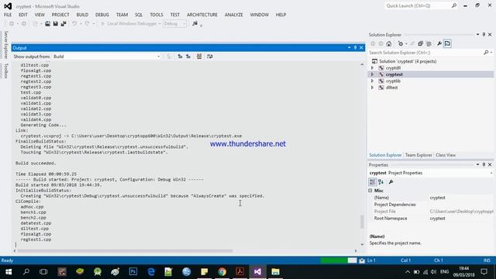Click the Undo toolbar icon
The width and height of the screenshot is (496, 279).
(x=74, y=24)
